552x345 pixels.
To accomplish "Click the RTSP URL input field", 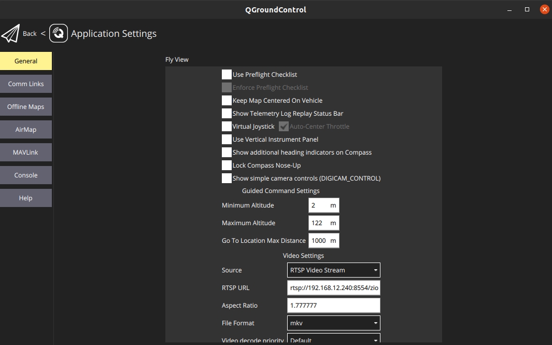I will coord(333,288).
